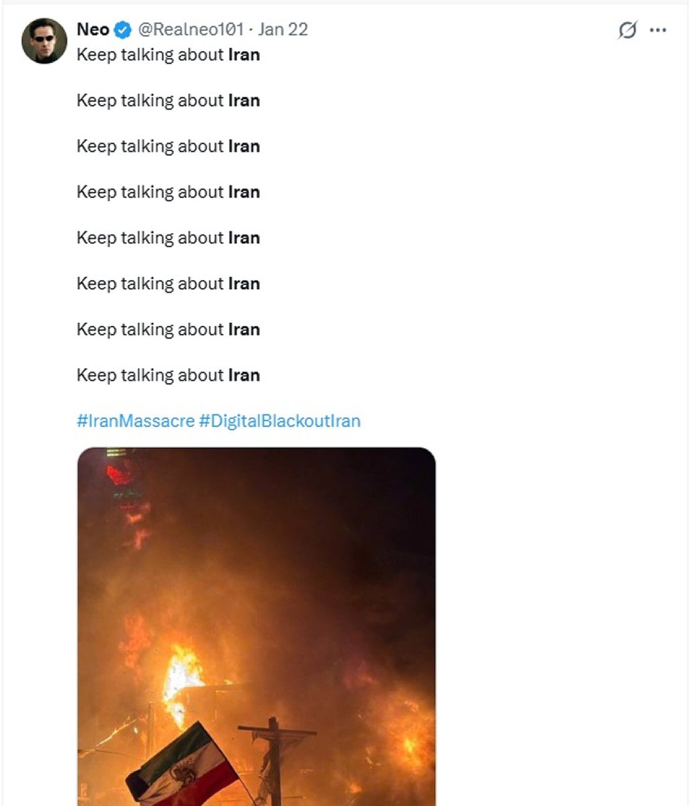The image size is (691, 806).
Task: Open the Grok explain-post icon
Action: click(627, 30)
